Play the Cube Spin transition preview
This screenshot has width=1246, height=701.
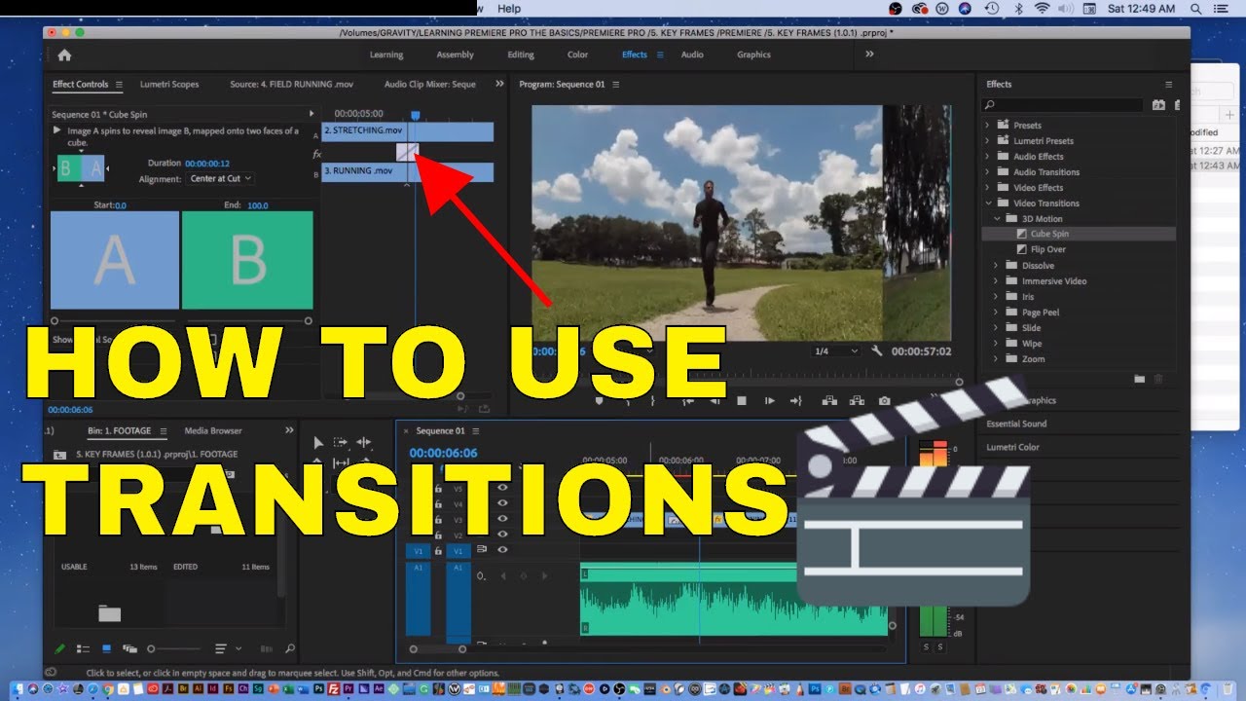pyautogui.click(x=56, y=130)
